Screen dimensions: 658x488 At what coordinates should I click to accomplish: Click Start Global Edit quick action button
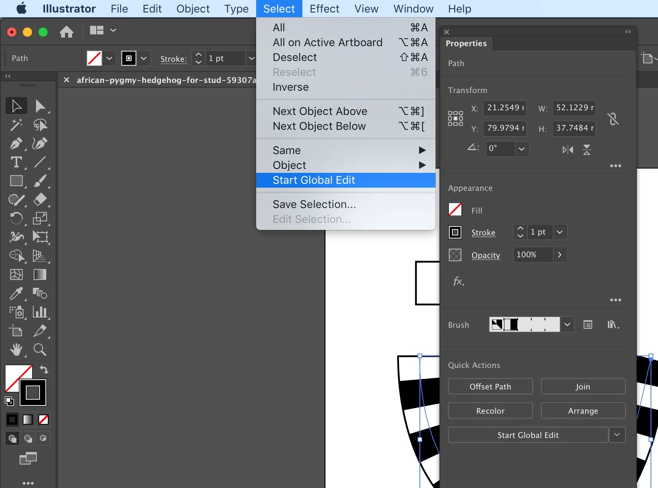(x=528, y=435)
